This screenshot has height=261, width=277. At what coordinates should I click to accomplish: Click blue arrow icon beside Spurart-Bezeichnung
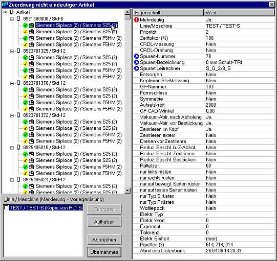(x=136, y=62)
